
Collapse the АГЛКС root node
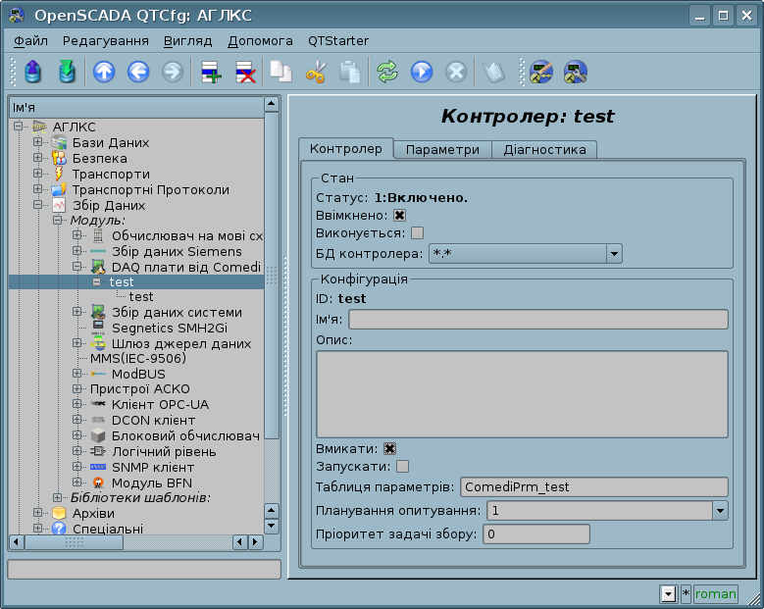coord(18,127)
